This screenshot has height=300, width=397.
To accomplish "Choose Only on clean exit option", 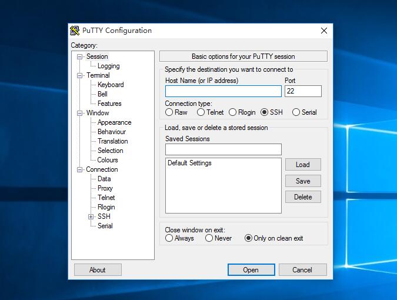I will (x=248, y=238).
